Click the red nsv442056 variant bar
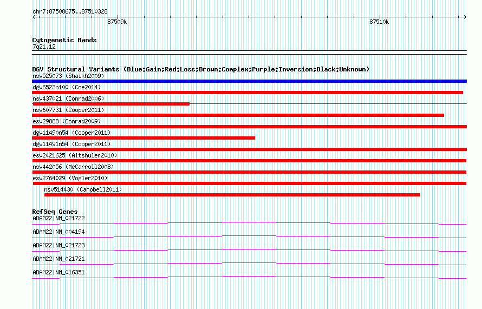The width and height of the screenshot is (482, 309). click(x=249, y=172)
